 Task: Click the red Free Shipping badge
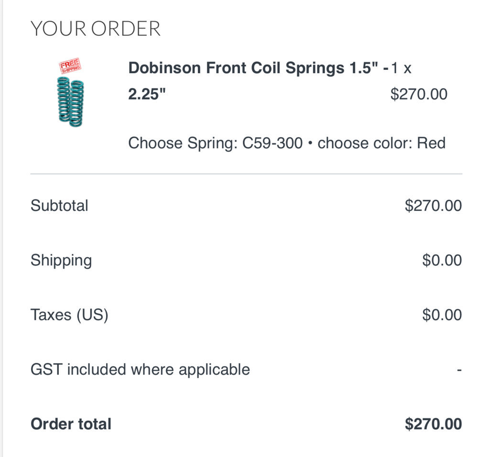pyautogui.click(x=70, y=65)
